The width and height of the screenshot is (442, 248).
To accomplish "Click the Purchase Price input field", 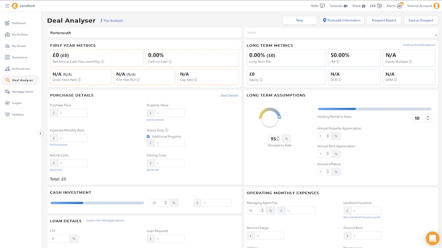I will 73,113.
